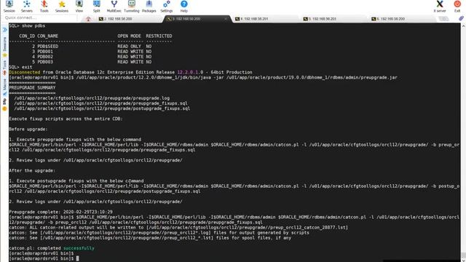Activate the MultiExec icon
This screenshot has height=262, width=466.
coord(114,7)
